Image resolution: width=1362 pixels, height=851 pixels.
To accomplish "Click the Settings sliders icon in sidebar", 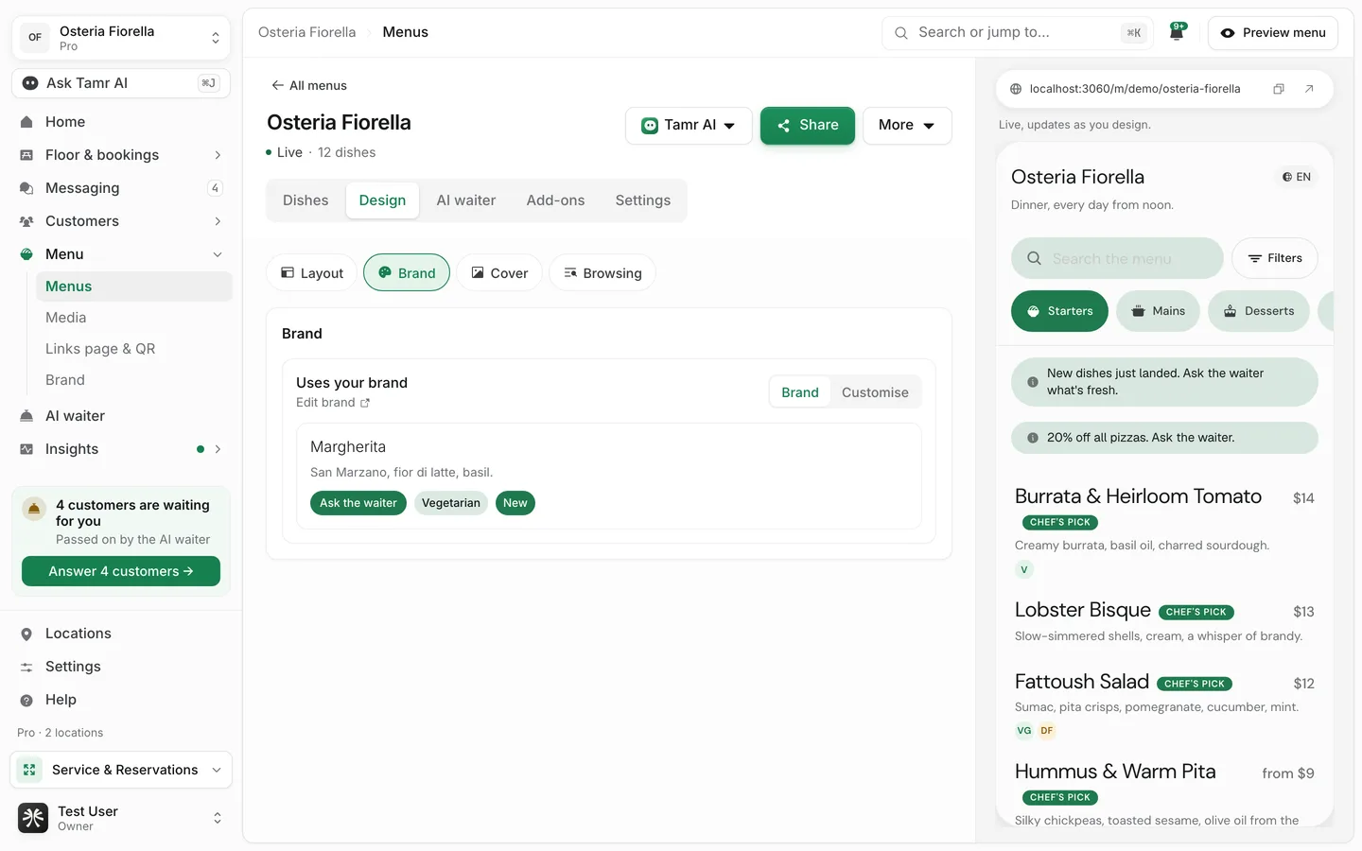I will click(26, 667).
